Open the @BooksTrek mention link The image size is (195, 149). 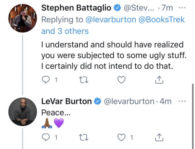[x=162, y=20]
